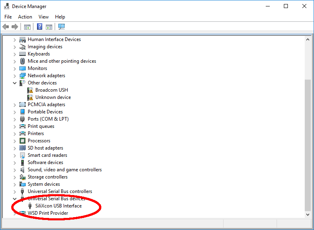
Task: Toggle the console tree pane icon
Action: [27, 27]
